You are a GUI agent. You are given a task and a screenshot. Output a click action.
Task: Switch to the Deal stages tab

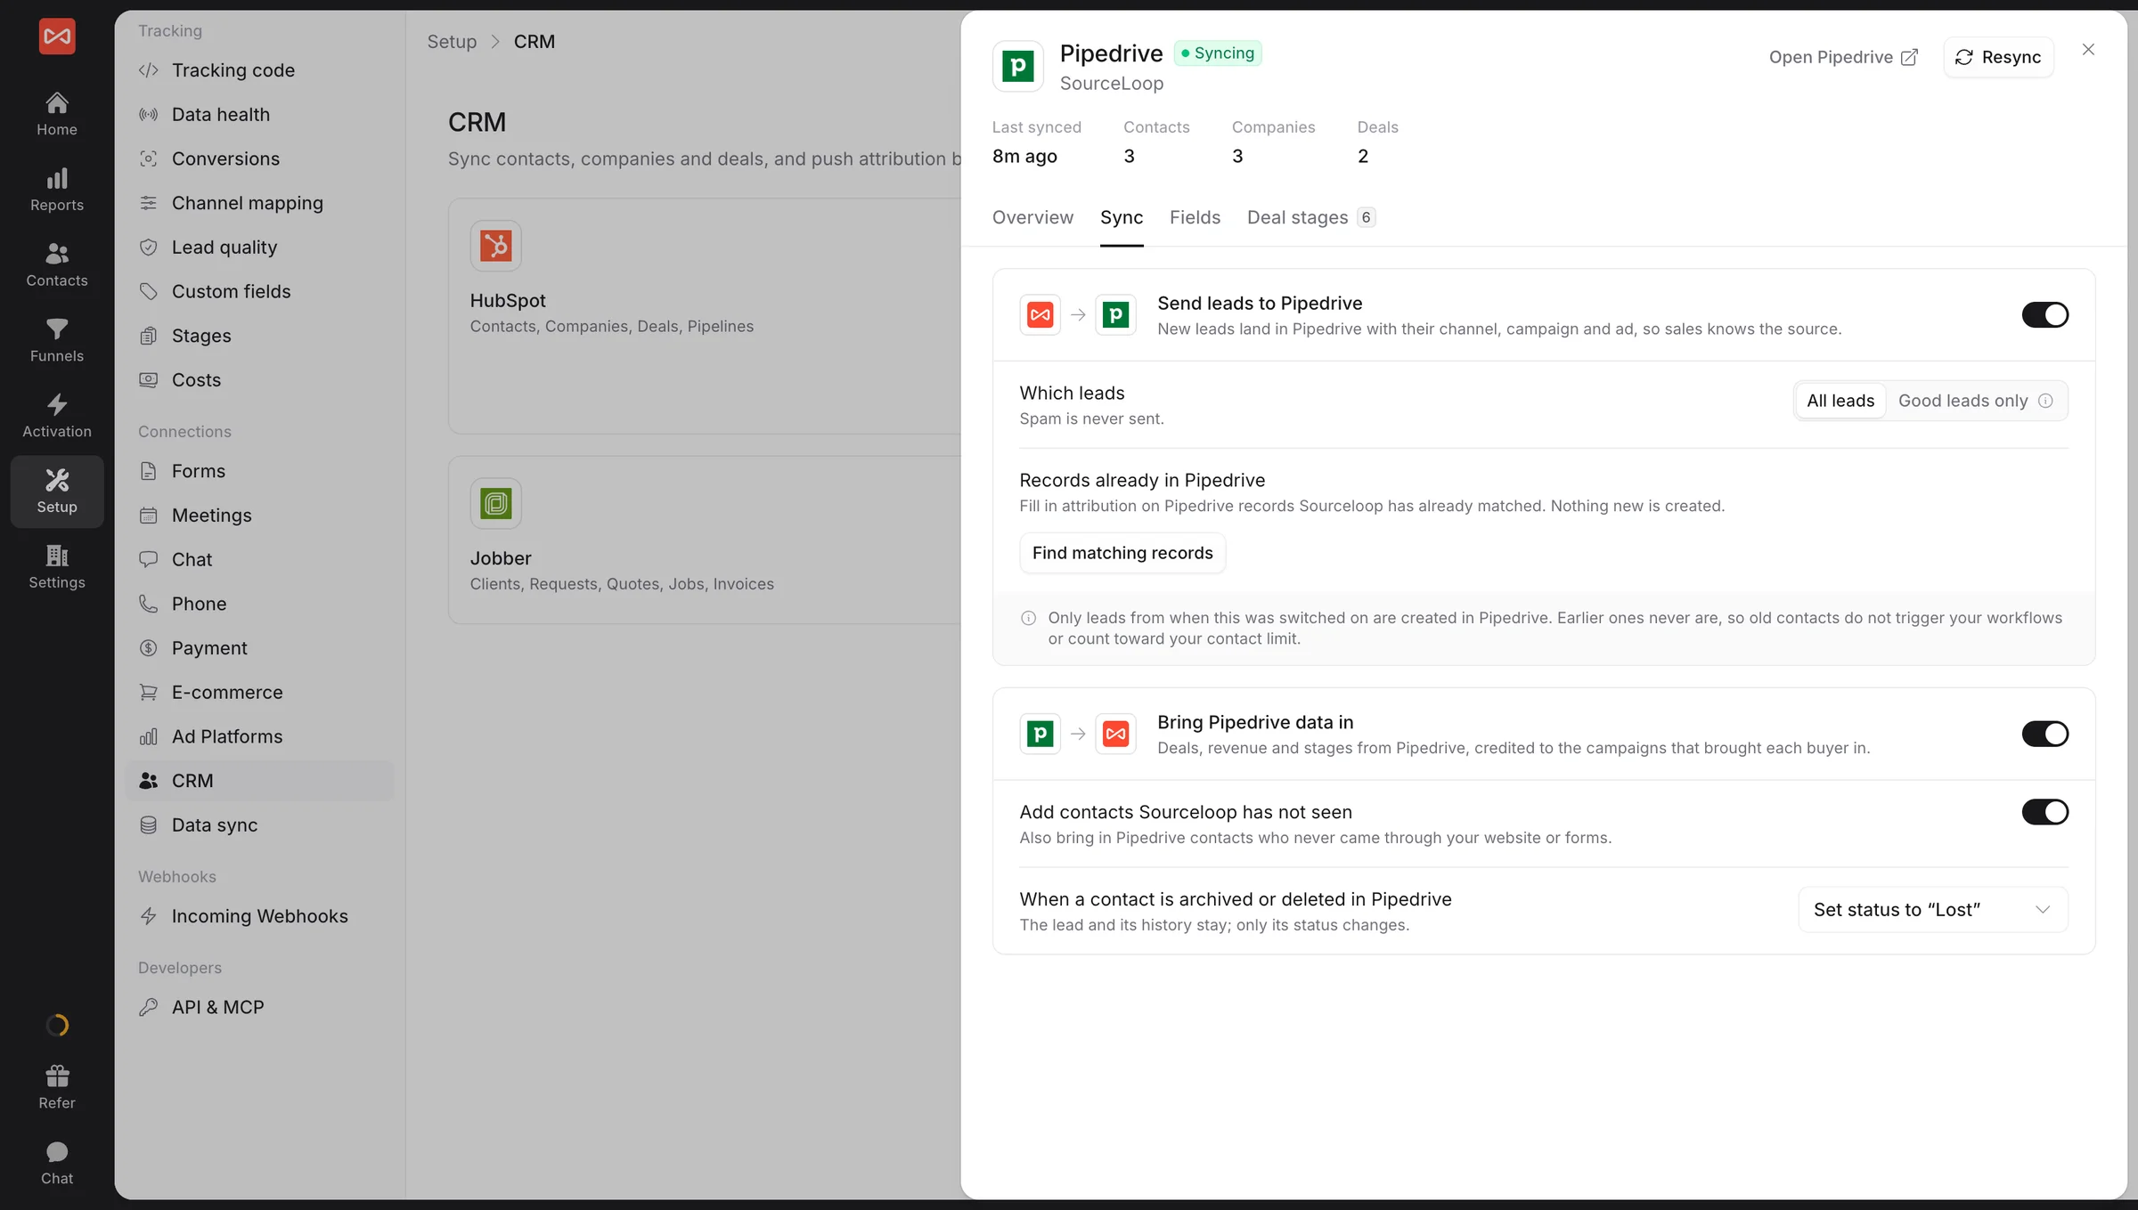[1311, 217]
